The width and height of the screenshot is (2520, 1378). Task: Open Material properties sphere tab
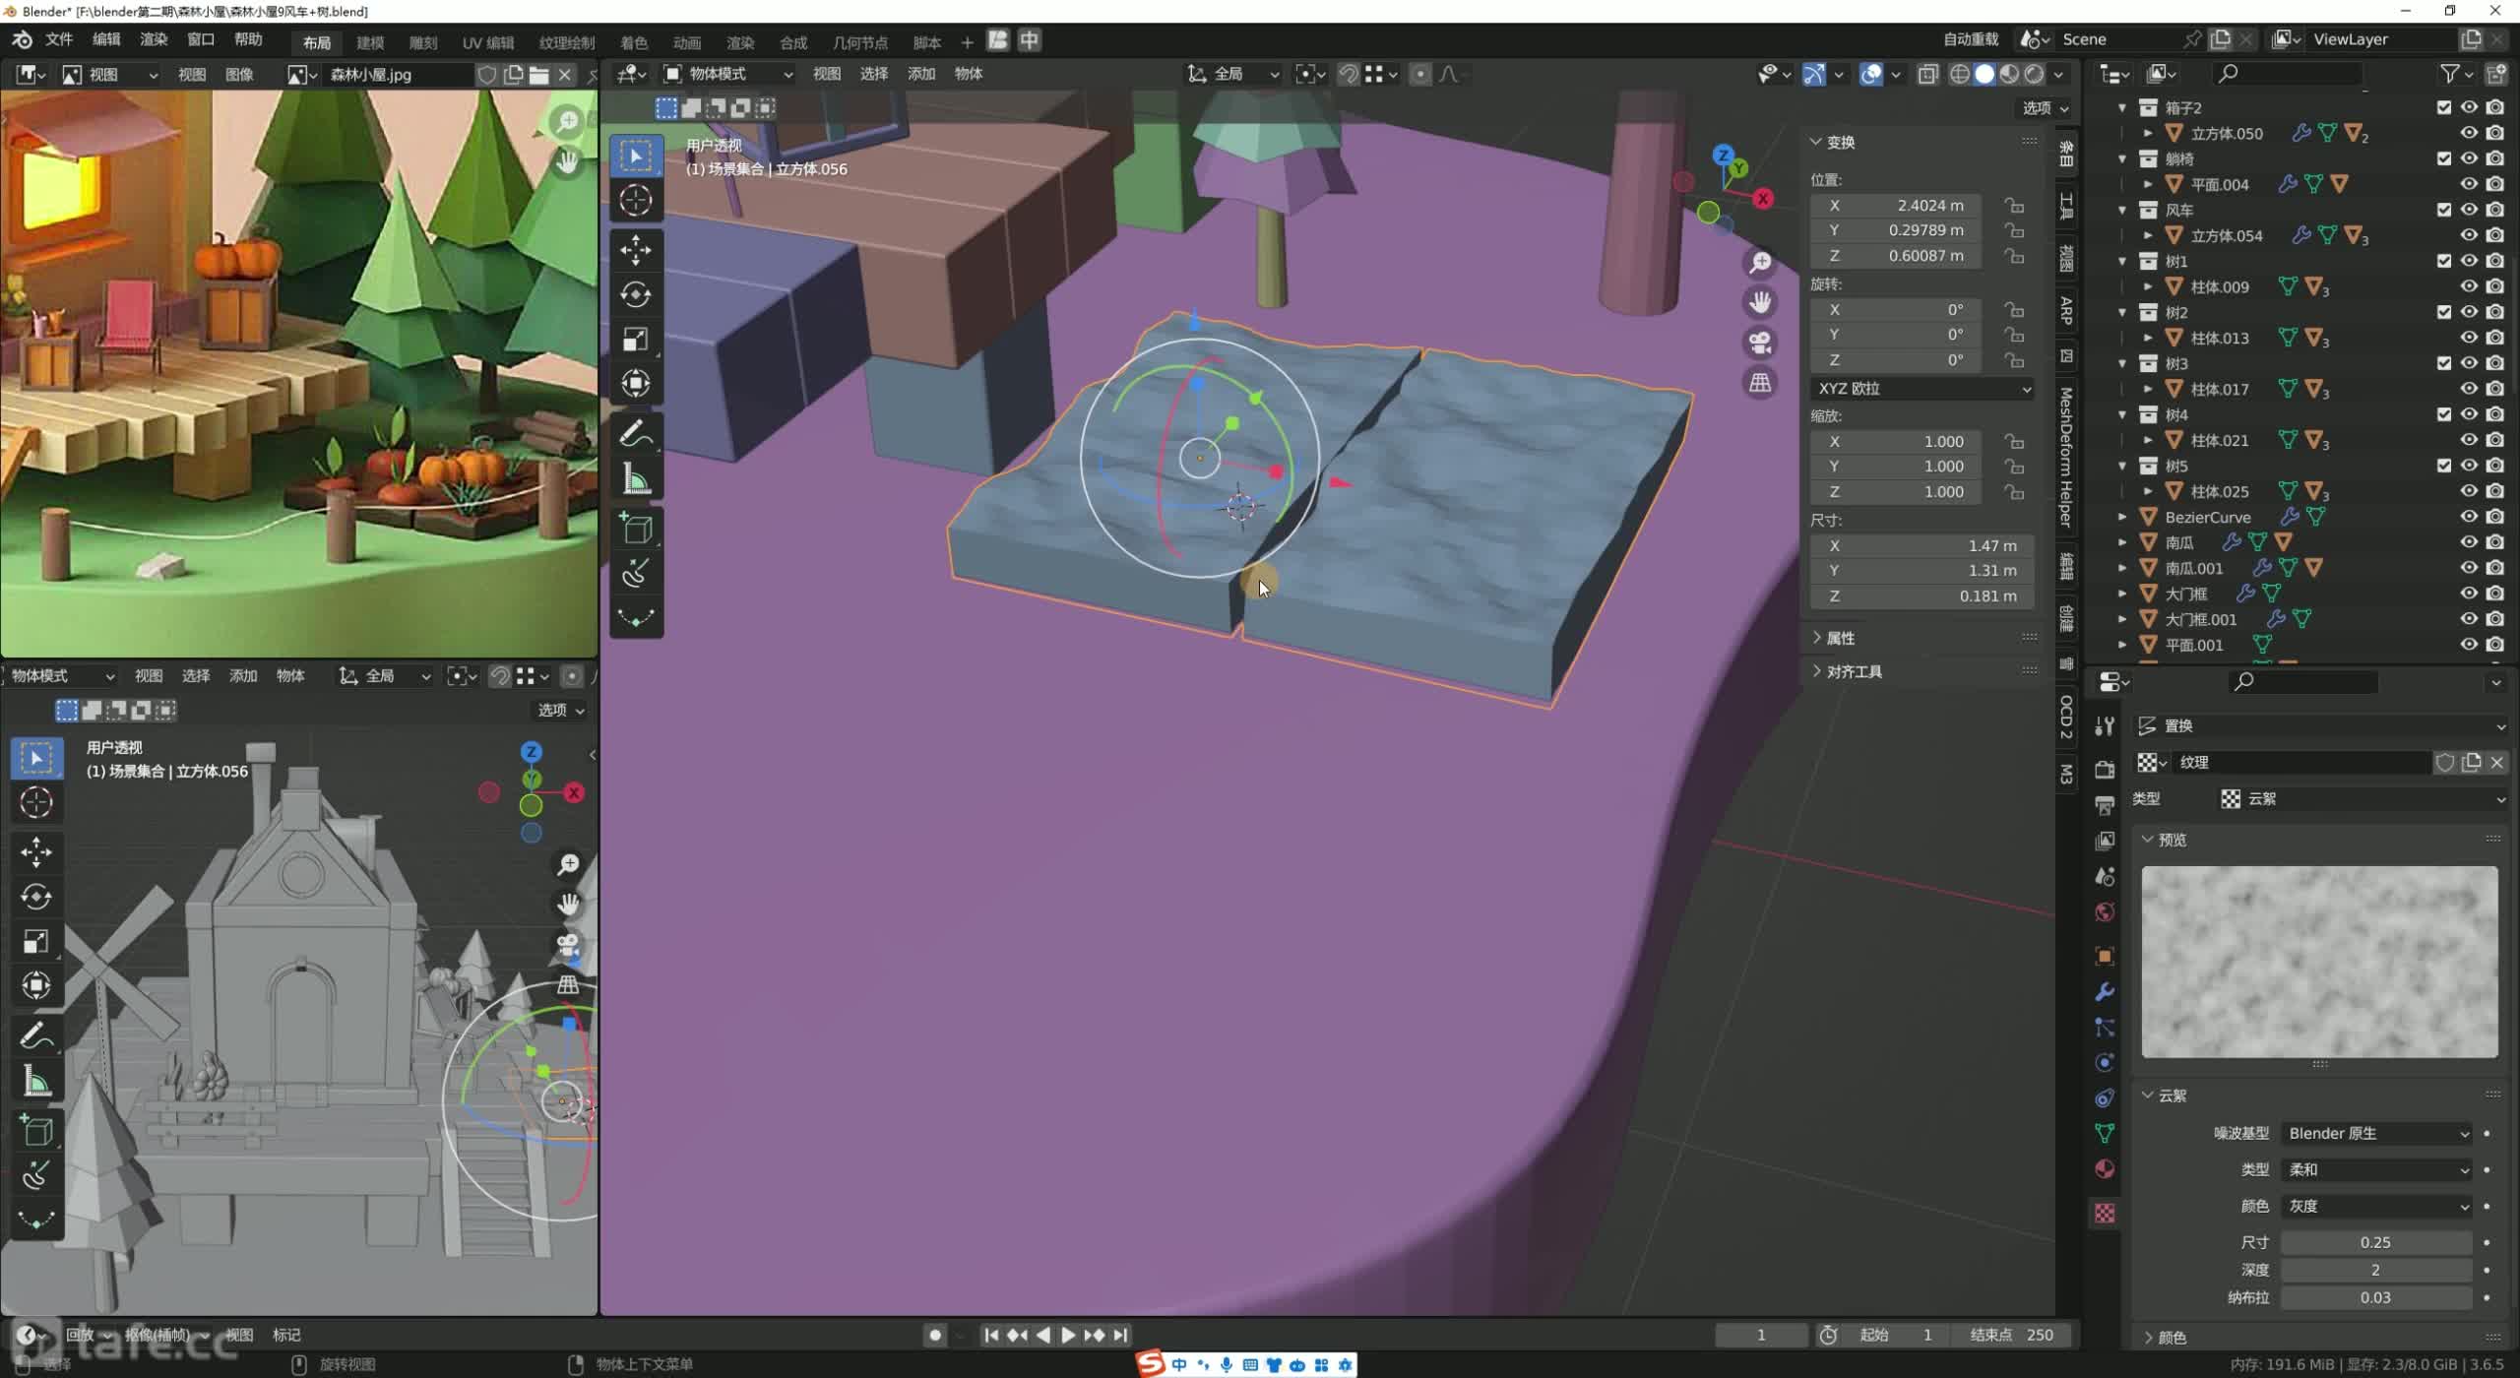click(x=2105, y=1168)
